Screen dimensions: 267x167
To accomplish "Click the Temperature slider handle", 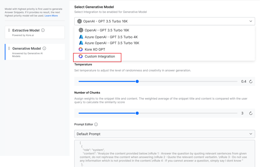I will [137, 81].
